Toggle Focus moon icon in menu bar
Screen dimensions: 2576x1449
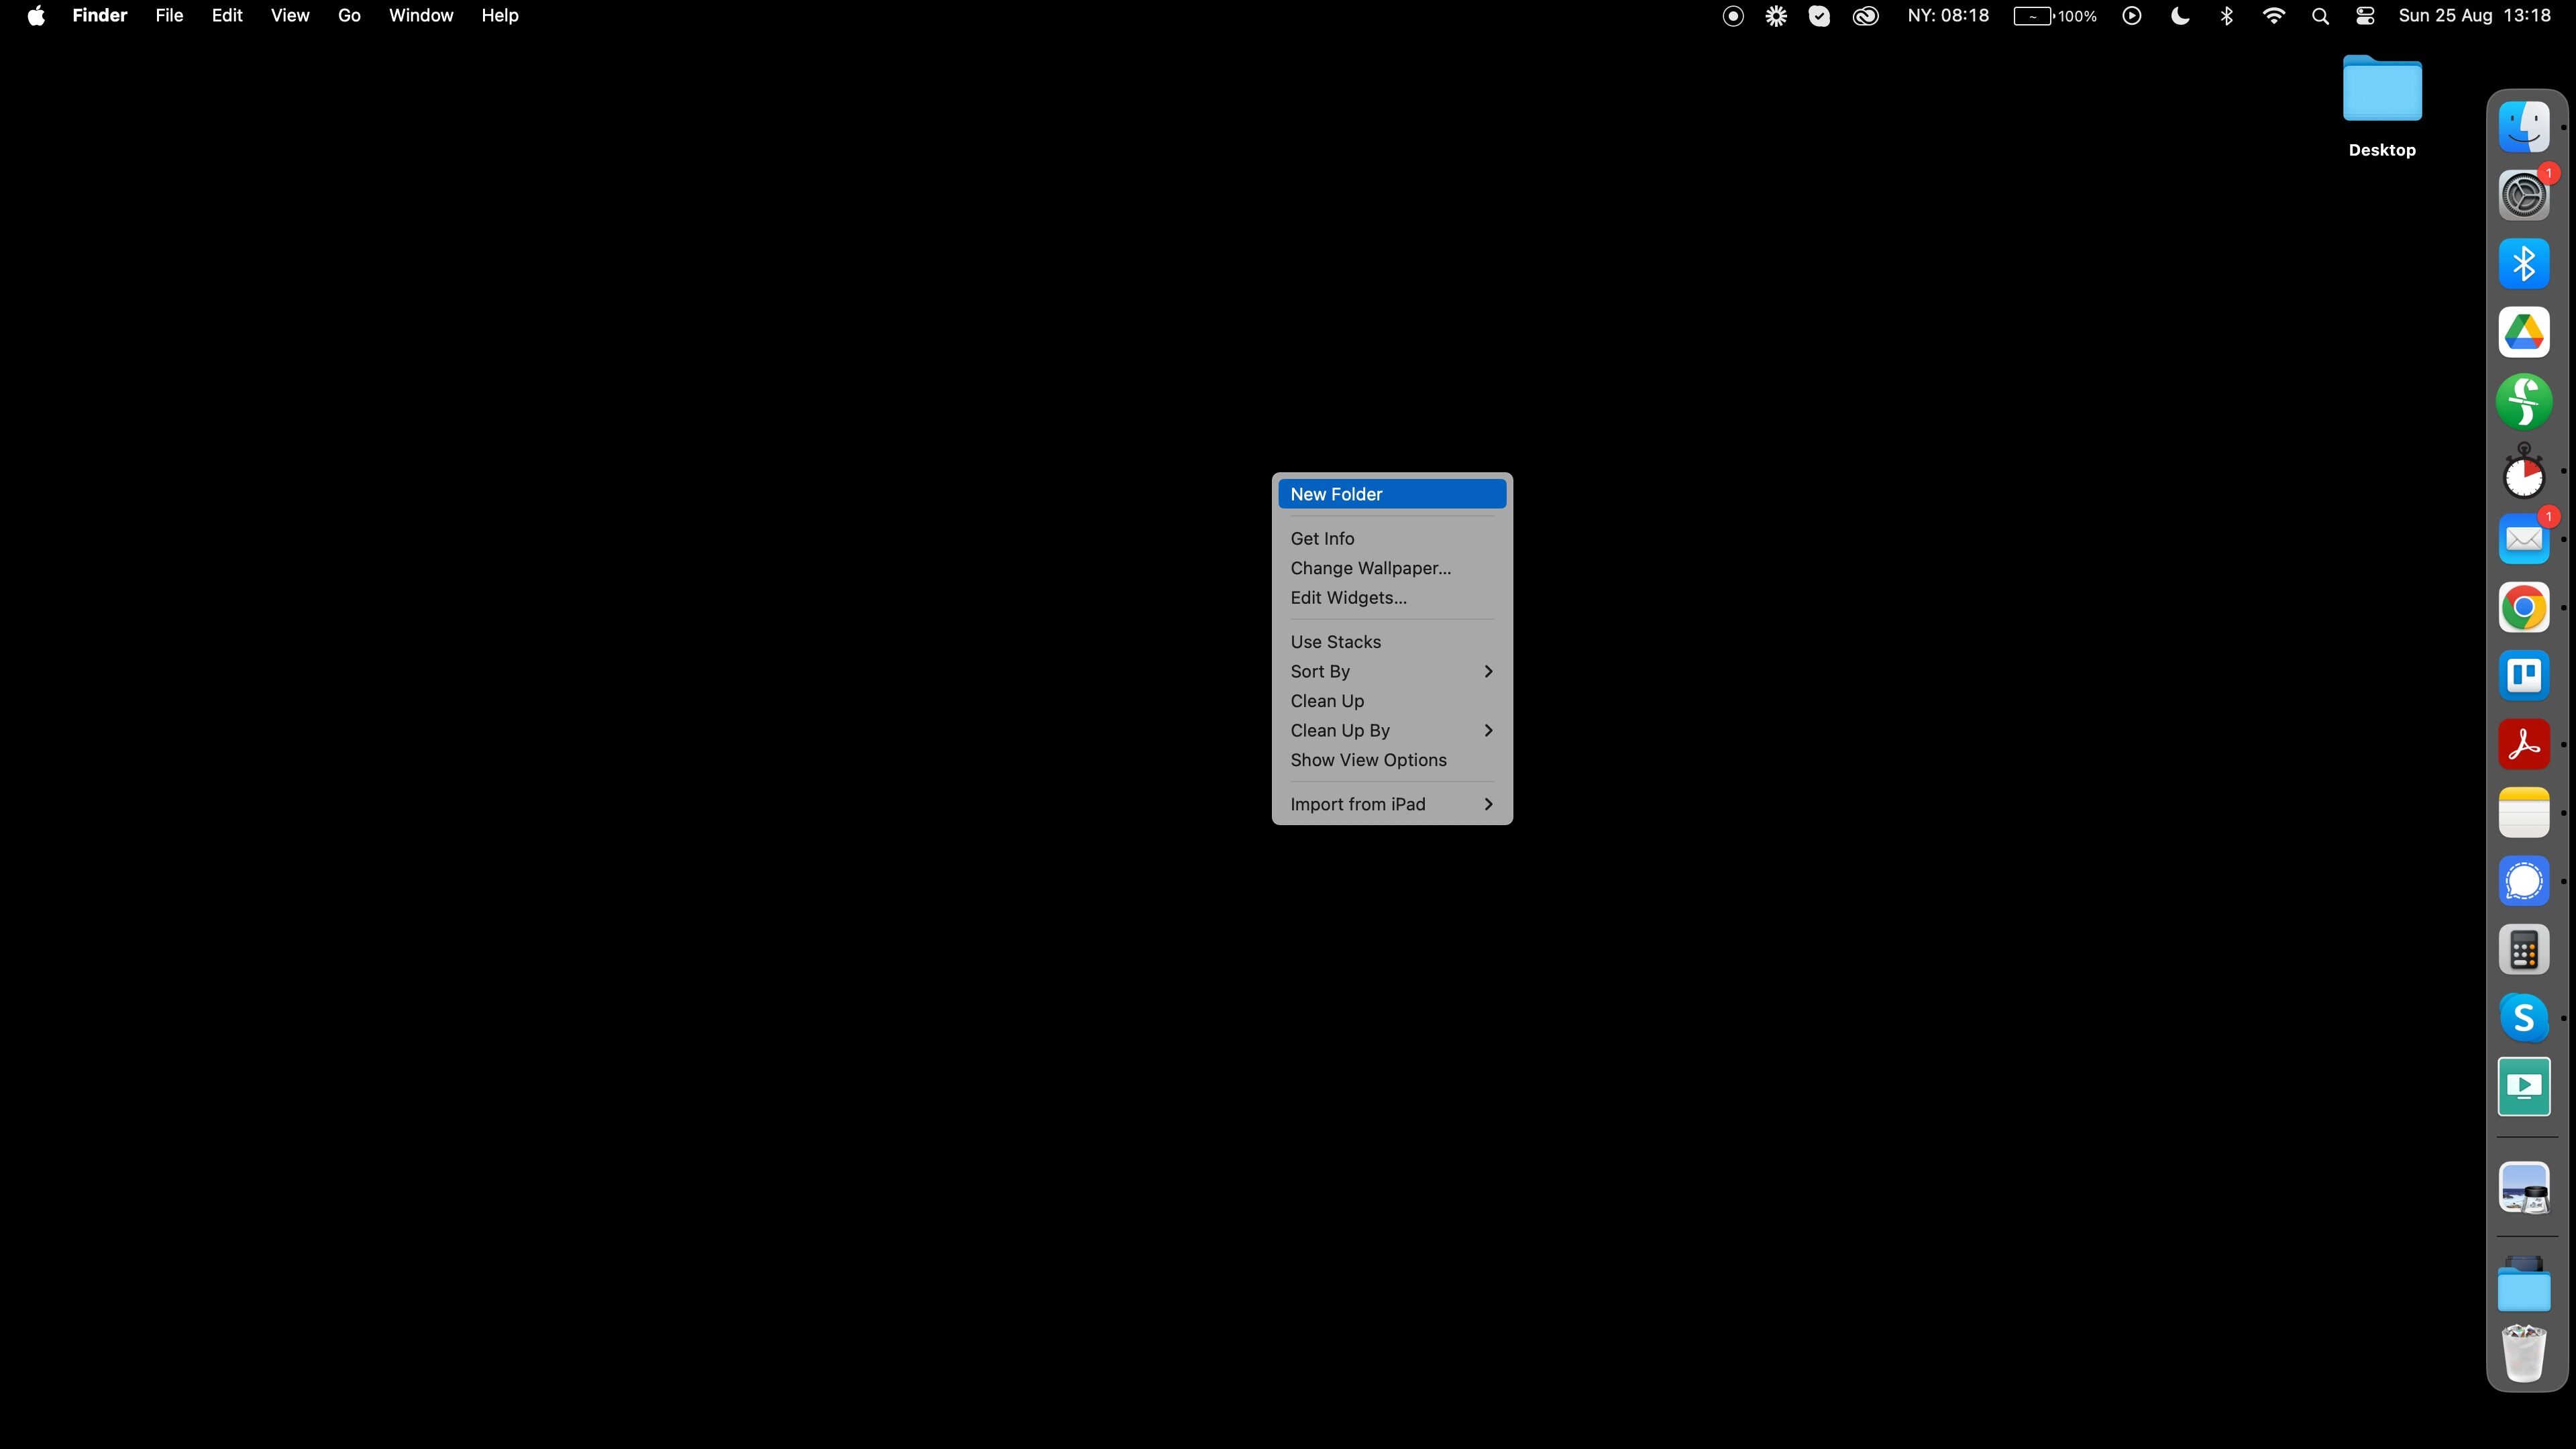[x=2180, y=16]
